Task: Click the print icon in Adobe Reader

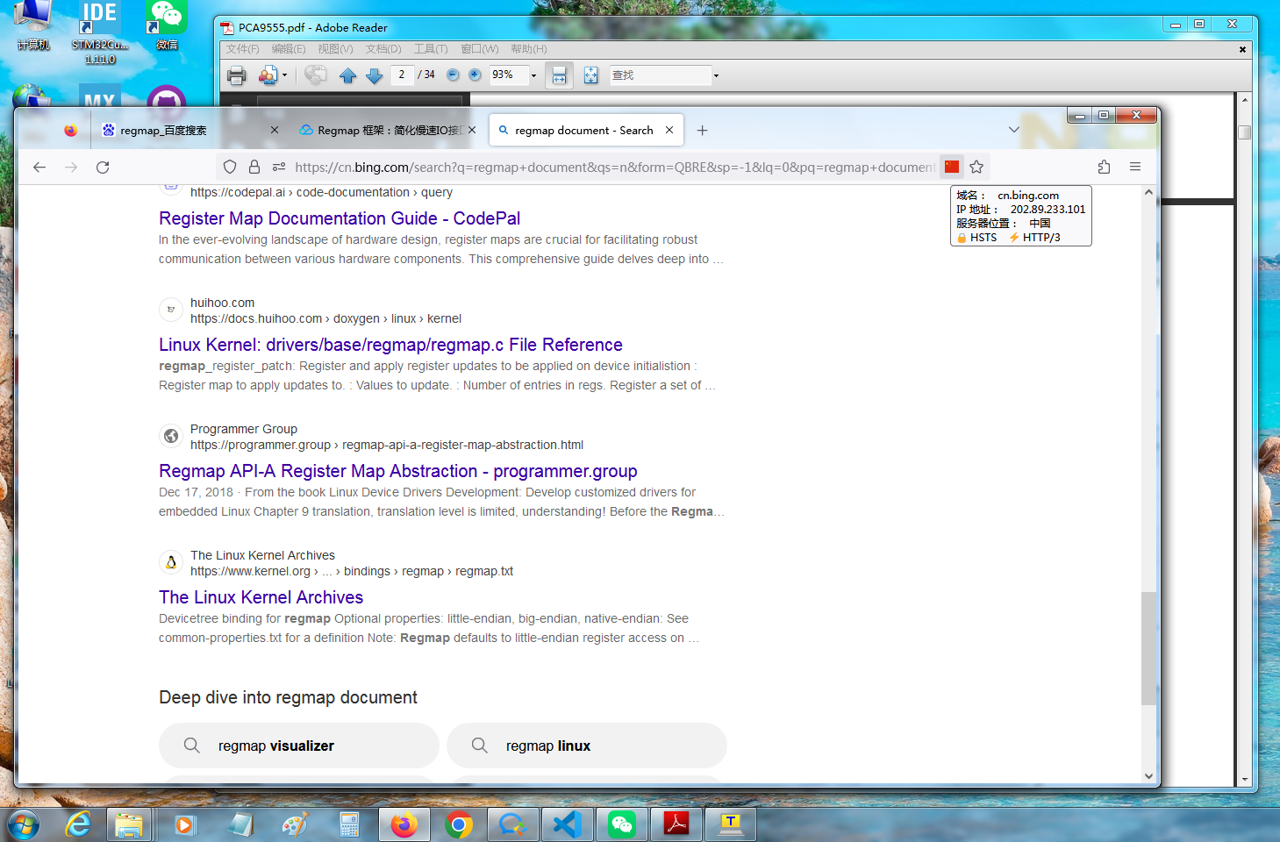Action: (x=236, y=75)
